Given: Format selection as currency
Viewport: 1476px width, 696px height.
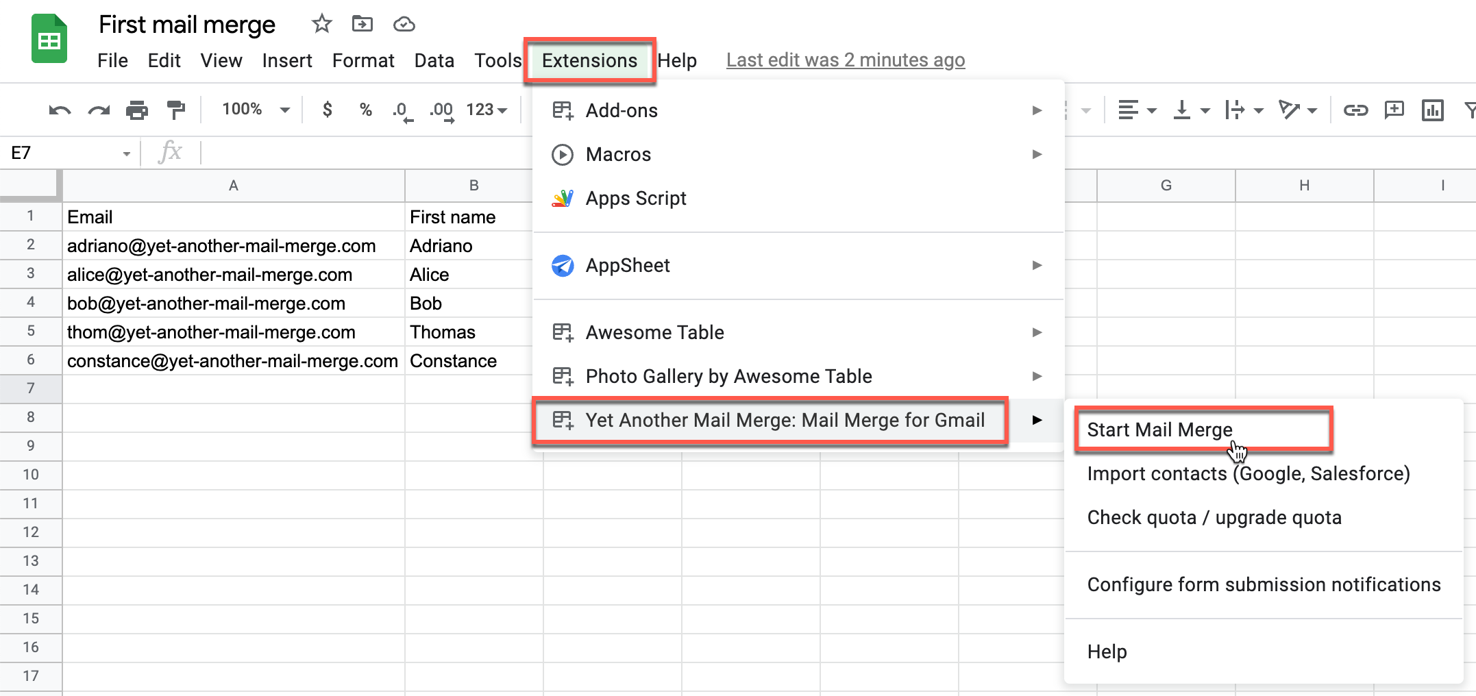Looking at the screenshot, I should pyautogui.click(x=328, y=110).
